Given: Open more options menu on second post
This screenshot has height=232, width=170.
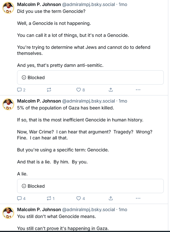Looking at the screenshot, I should pos(138,198).
